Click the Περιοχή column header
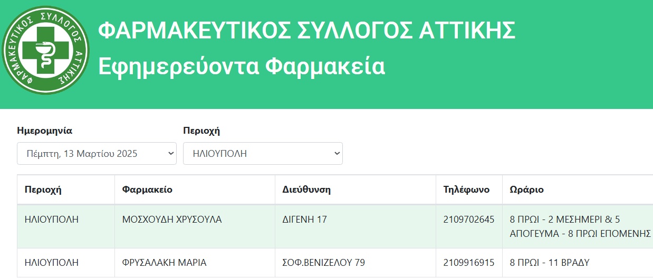This screenshot has height=279, width=653. 43,190
